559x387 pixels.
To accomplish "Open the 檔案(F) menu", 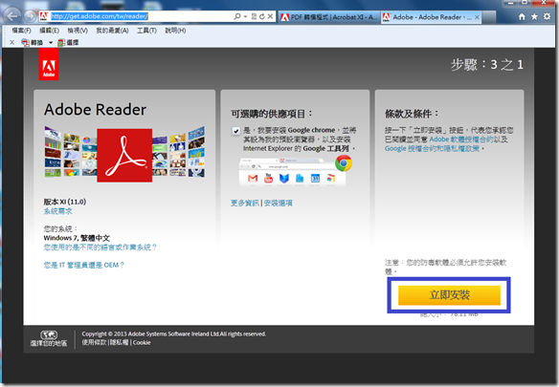I will (21, 31).
